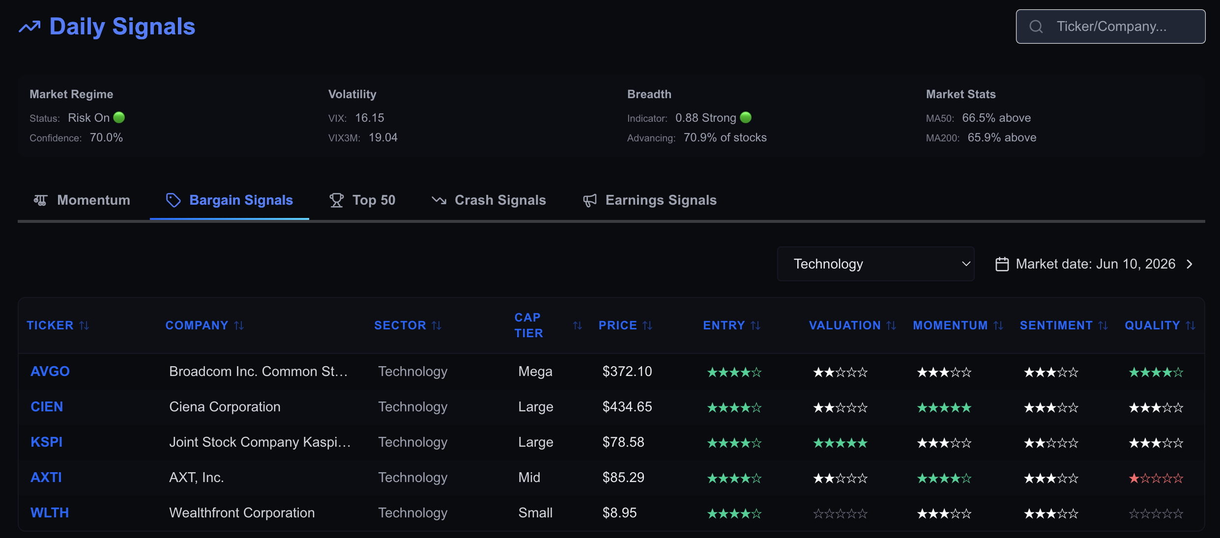1220x538 pixels.
Task: Sort by the QUALITY column arrows
Action: tap(1191, 325)
